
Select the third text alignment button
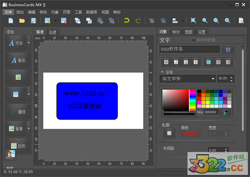pyautogui.click(x=228, y=62)
